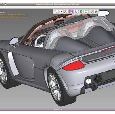Select the red left tail light

(x=73, y=66)
